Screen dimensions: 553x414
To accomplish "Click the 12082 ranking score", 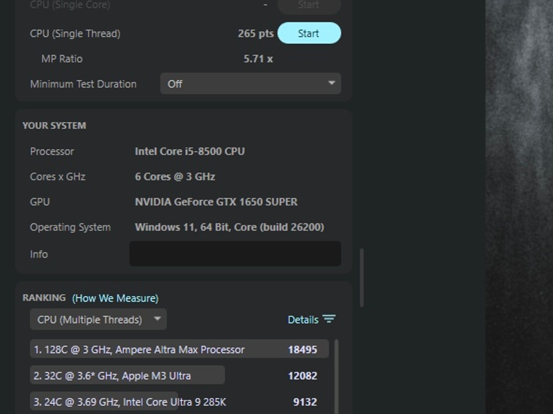I will (302, 376).
